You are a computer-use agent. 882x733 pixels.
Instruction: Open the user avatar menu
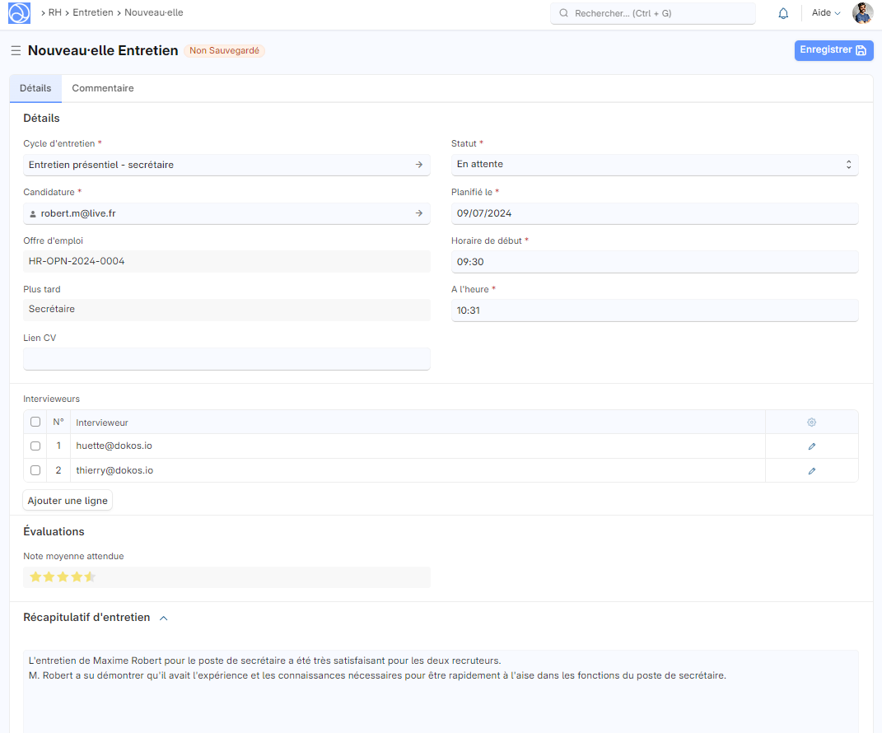click(x=862, y=13)
